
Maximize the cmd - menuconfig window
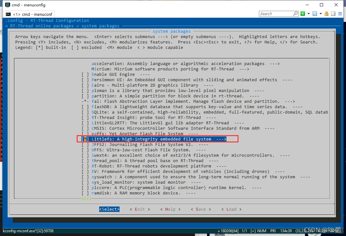pos(322,5)
